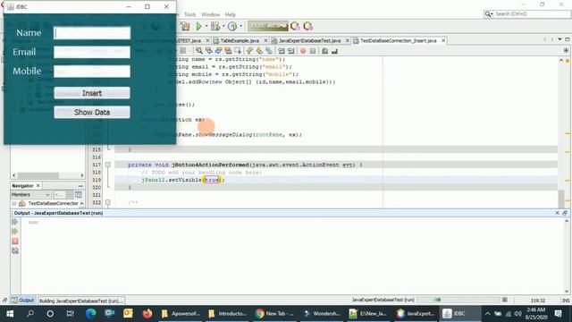Screen dimensions: 572x322
Task: Close the TableExample.java tab
Action: coord(265,40)
